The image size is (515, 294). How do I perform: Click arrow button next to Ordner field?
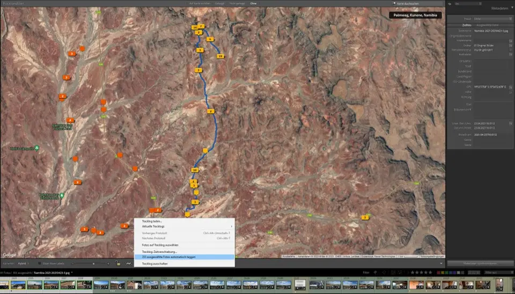coord(511,45)
